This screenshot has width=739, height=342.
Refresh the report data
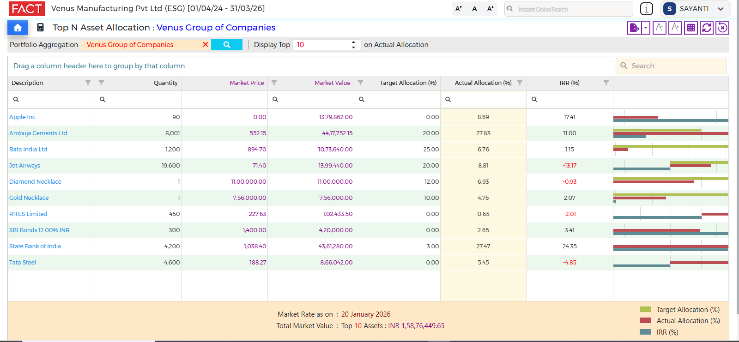pyautogui.click(x=707, y=28)
